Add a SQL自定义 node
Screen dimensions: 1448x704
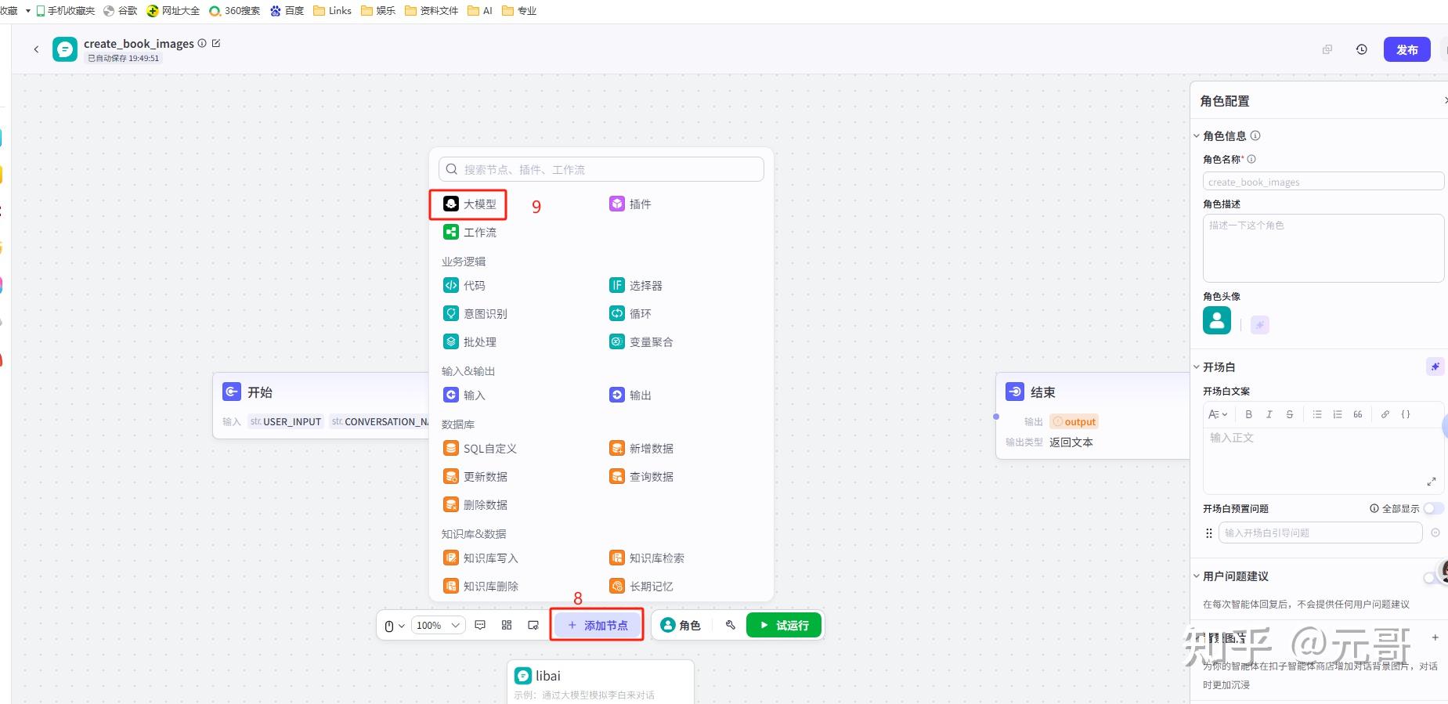pyautogui.click(x=479, y=449)
